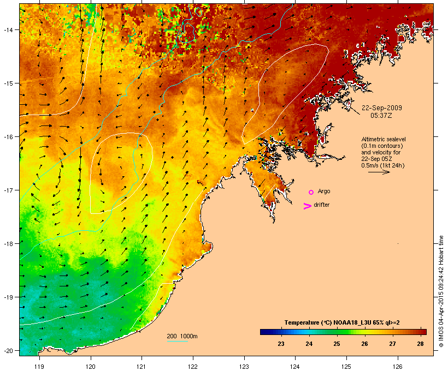Click the colorbar tick label 24
The height and width of the screenshot is (371, 448).
click(309, 344)
